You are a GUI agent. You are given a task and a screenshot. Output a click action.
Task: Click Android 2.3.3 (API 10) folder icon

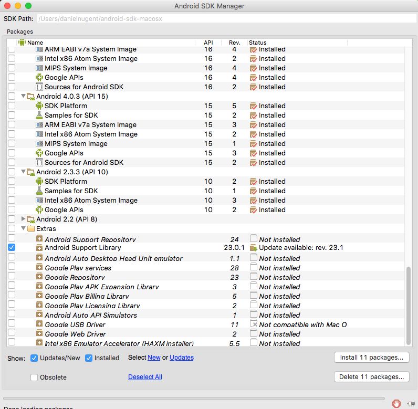(31, 172)
